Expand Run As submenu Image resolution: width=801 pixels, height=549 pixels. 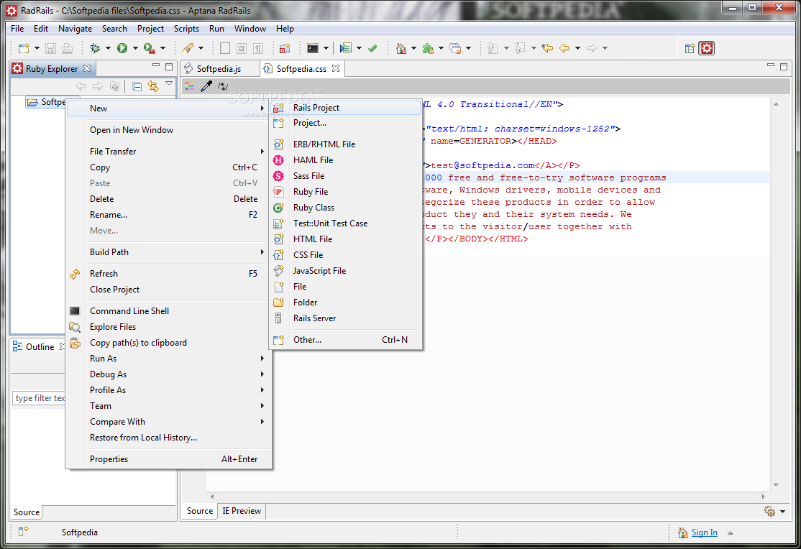(x=168, y=359)
